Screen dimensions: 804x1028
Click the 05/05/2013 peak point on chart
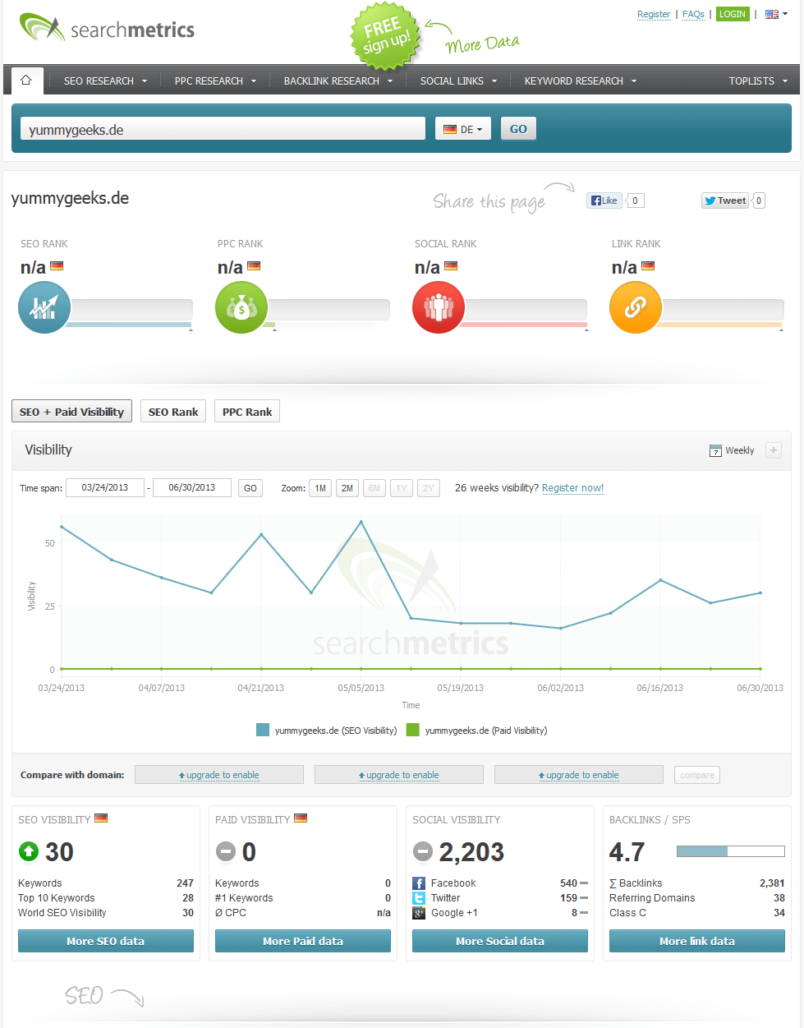(x=361, y=522)
